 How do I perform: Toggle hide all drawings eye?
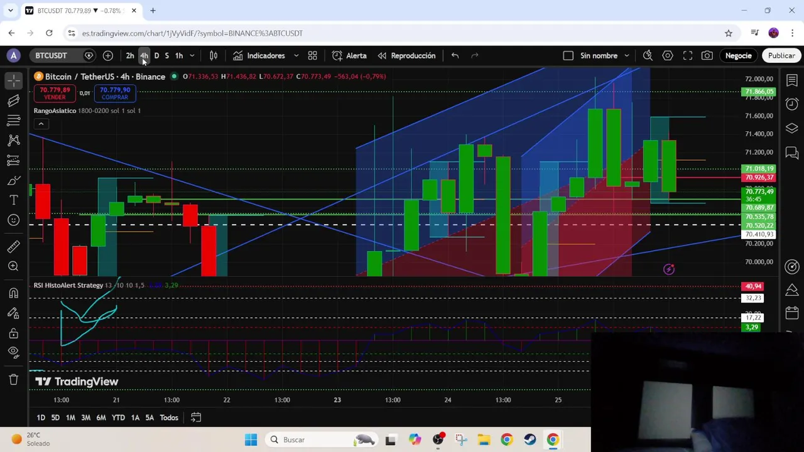(14, 353)
